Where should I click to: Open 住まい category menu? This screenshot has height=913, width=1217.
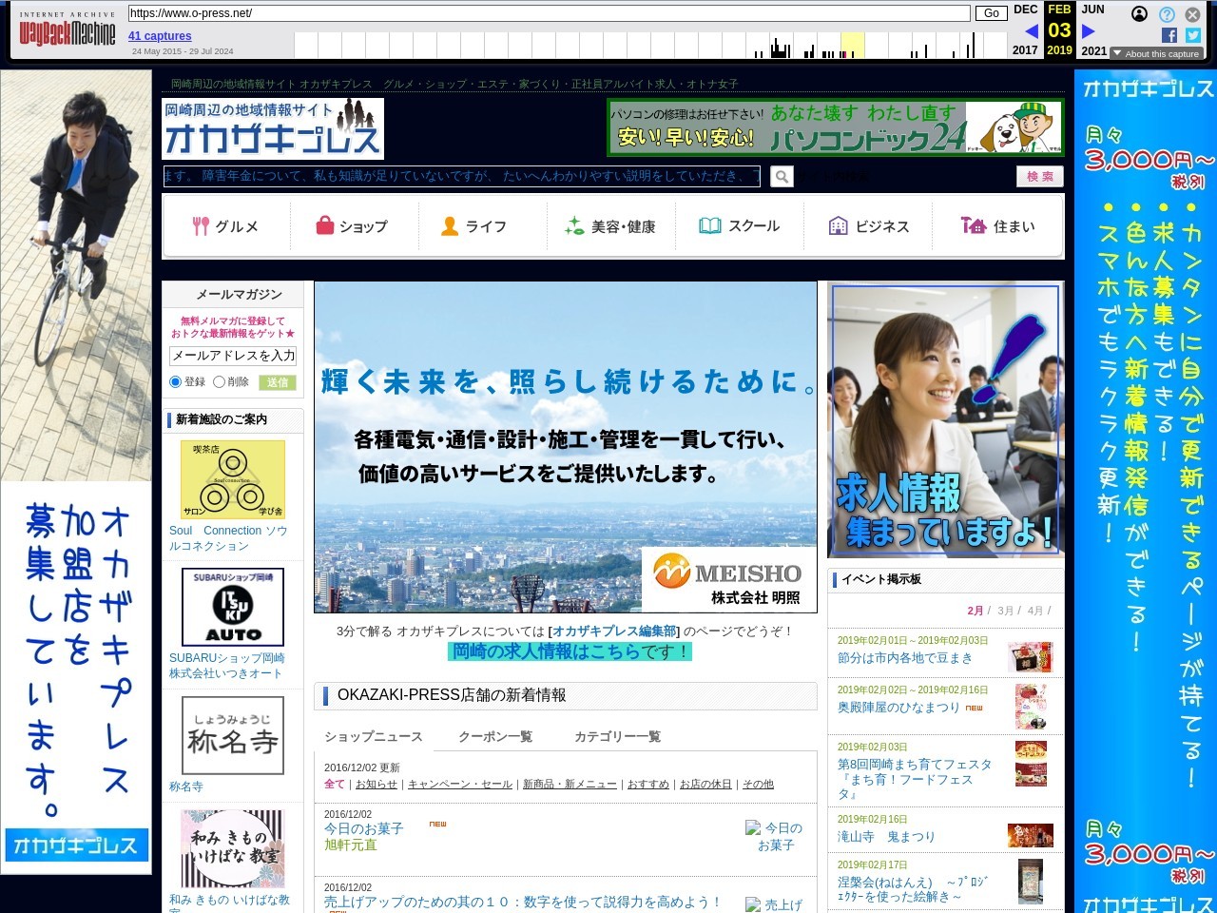[x=997, y=226]
